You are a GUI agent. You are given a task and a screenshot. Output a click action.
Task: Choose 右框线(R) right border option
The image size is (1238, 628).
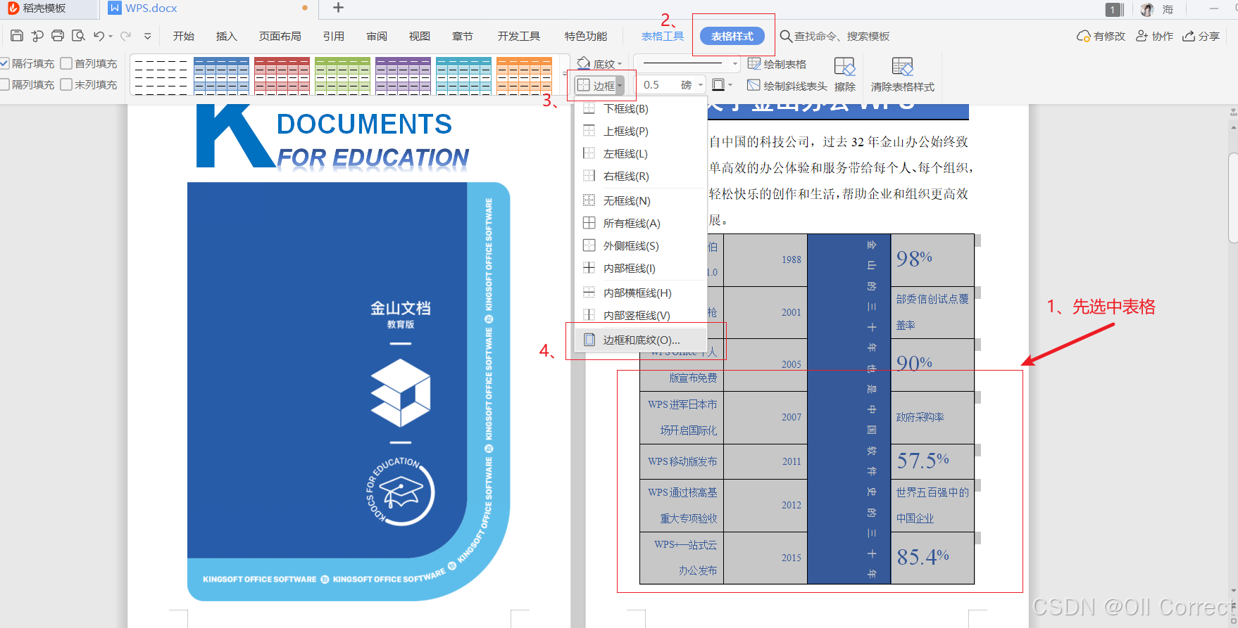tap(641, 176)
